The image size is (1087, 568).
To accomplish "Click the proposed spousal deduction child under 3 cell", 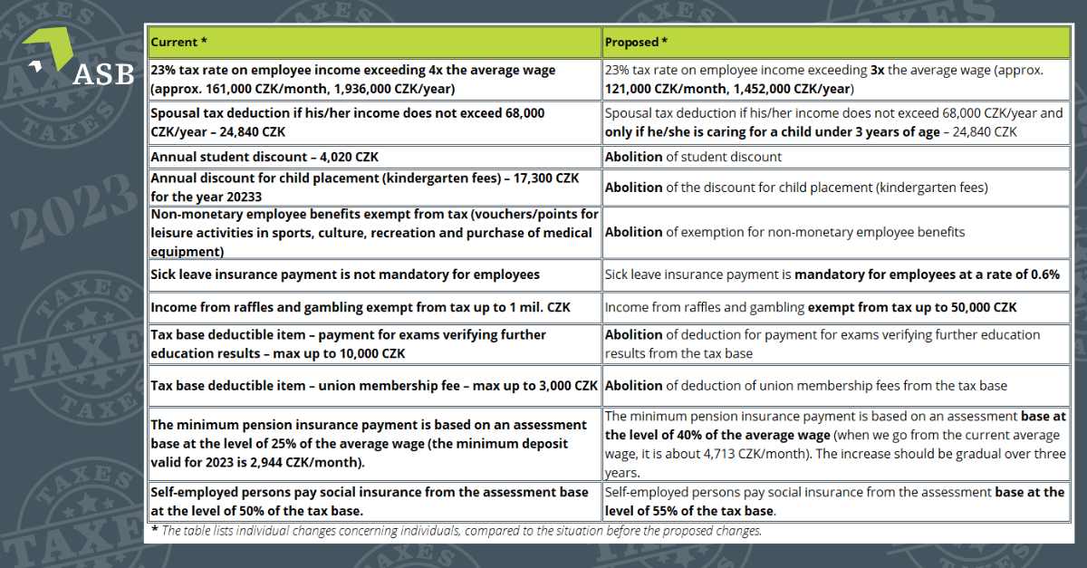I will pyautogui.click(x=835, y=122).
